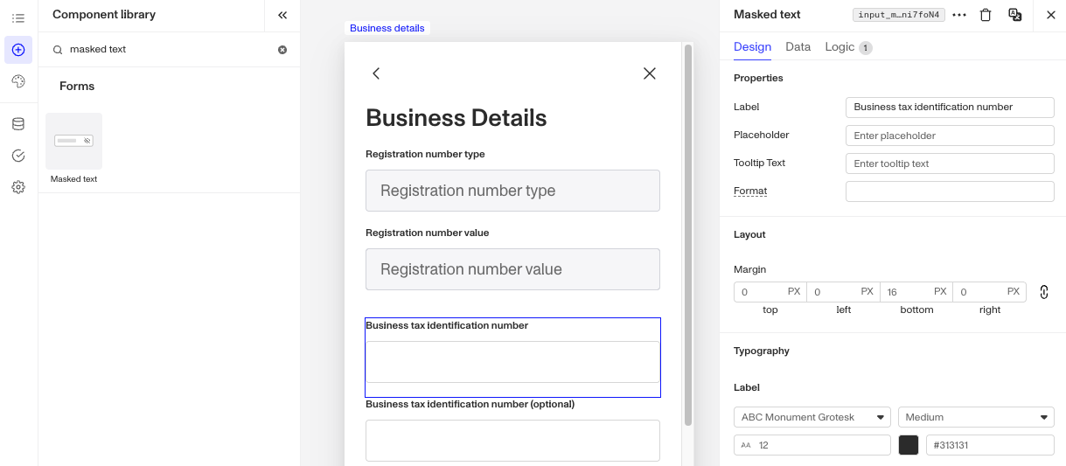Click the optional tax identification number input

(x=512, y=441)
